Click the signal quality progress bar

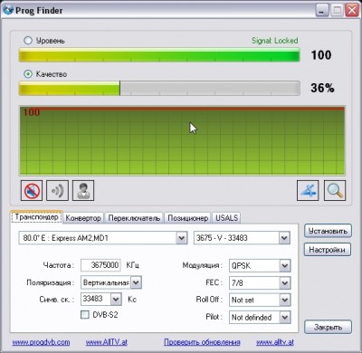(159, 88)
